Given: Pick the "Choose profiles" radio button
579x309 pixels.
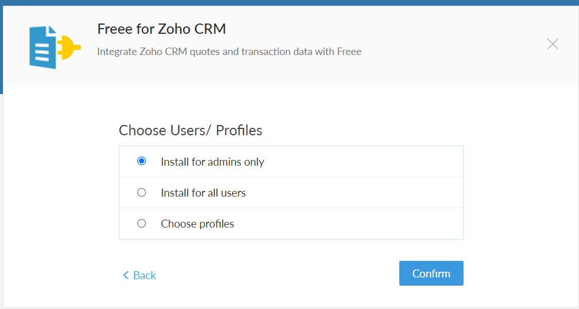Looking at the screenshot, I should coord(142,224).
